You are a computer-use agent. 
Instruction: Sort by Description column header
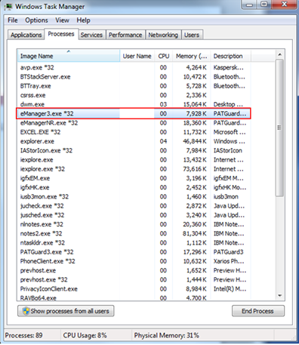point(230,56)
